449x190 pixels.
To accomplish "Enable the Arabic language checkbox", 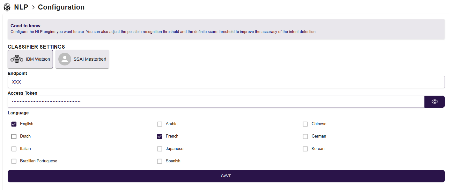I will tap(159, 124).
